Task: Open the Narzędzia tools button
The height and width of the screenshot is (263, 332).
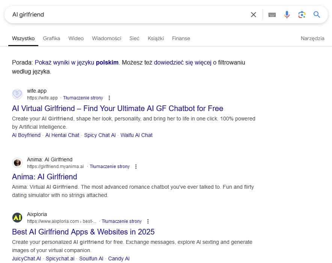Action: point(312,39)
